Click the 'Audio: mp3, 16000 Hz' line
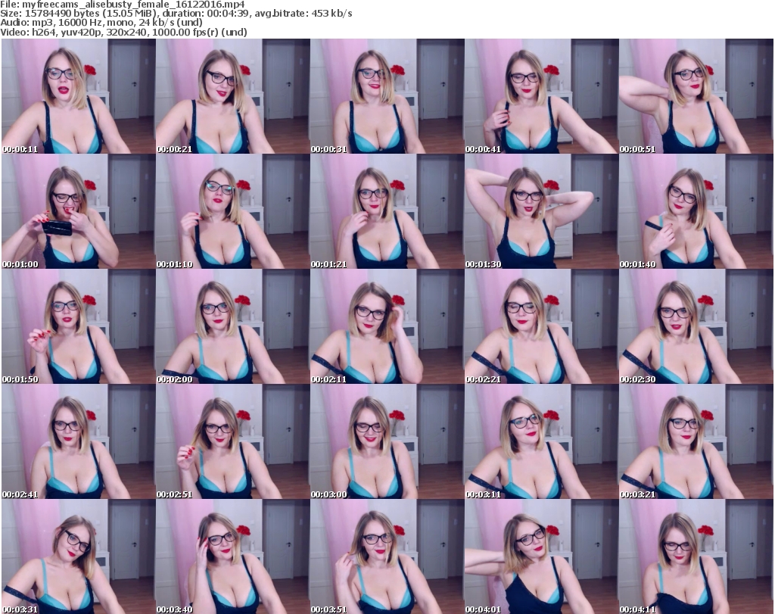 (101, 23)
